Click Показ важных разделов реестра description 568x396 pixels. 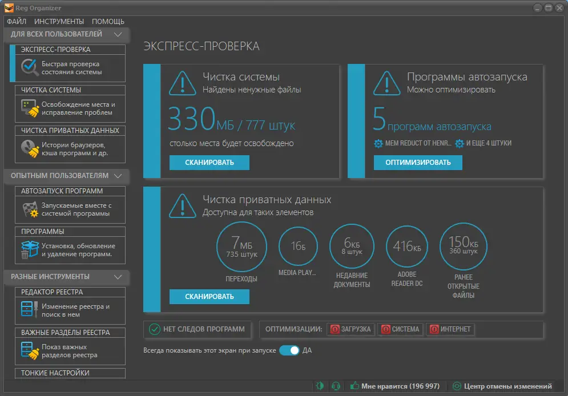click(x=69, y=351)
